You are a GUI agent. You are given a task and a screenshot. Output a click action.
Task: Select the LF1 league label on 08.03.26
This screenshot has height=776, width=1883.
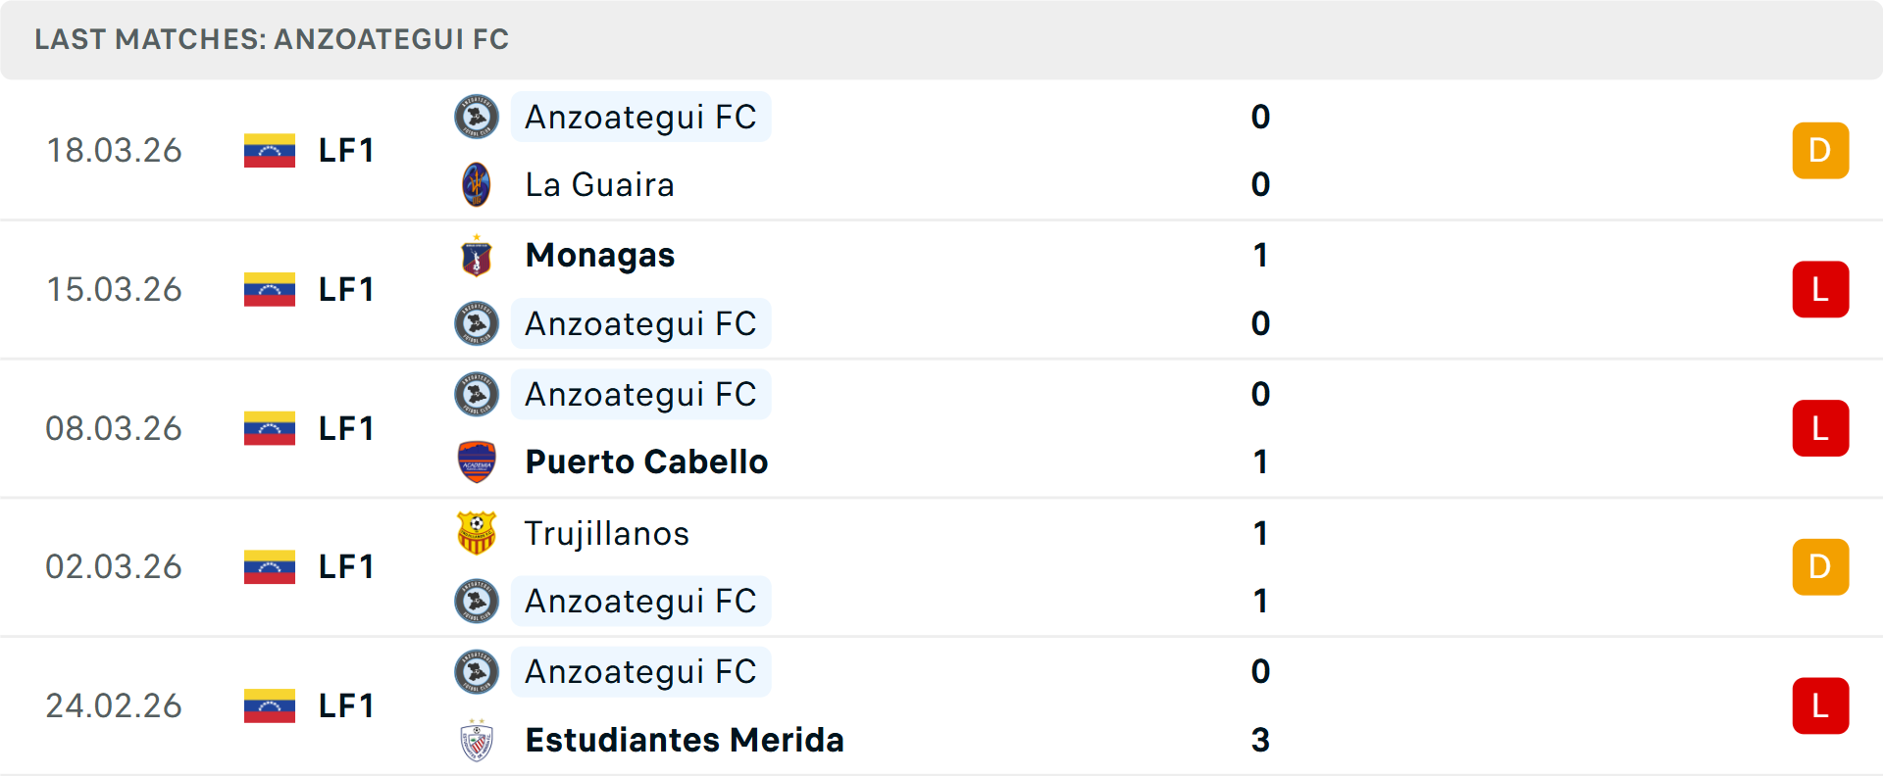[346, 428]
